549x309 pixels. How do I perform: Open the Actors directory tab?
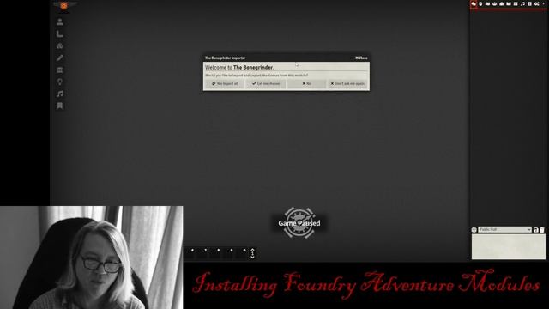point(494,3)
